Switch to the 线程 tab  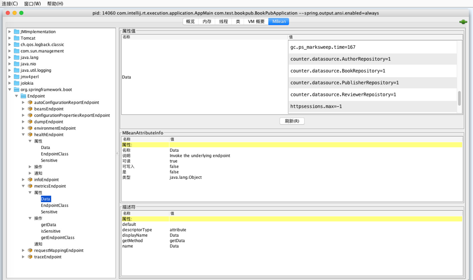coord(224,22)
